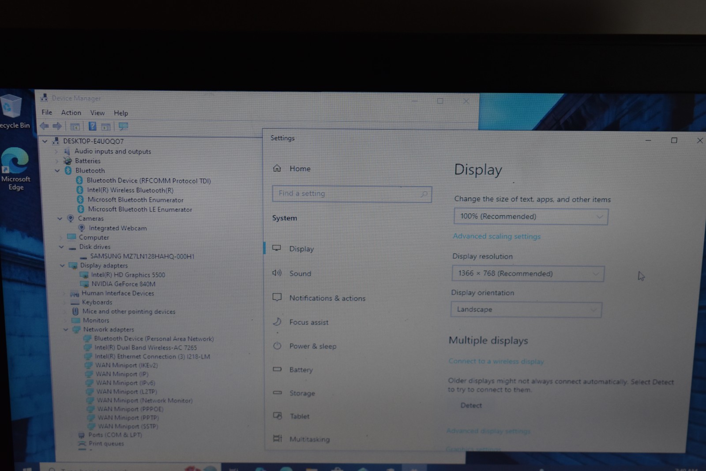Open the Recycle Bin desktop icon

[x=12, y=111]
